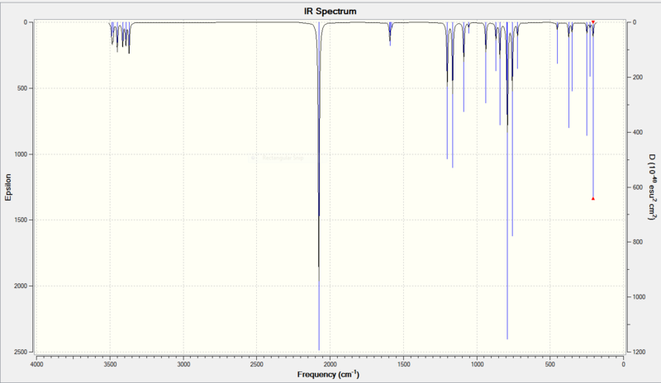This screenshot has height=383, width=661.
Task: Click the 500 tick on Epsilon axis
Action: pyautogui.click(x=22, y=88)
